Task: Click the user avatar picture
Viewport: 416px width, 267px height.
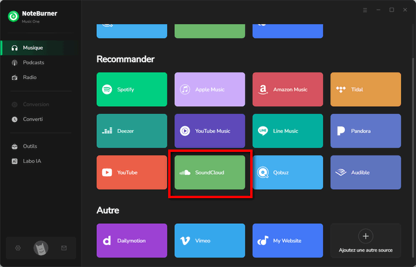Action: tap(41, 248)
